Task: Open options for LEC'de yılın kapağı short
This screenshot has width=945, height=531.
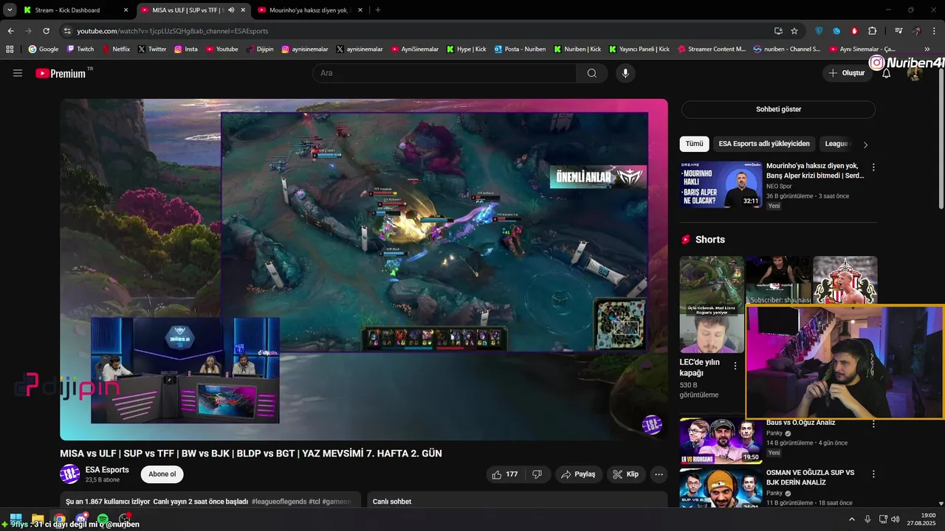Action: pyautogui.click(x=735, y=366)
